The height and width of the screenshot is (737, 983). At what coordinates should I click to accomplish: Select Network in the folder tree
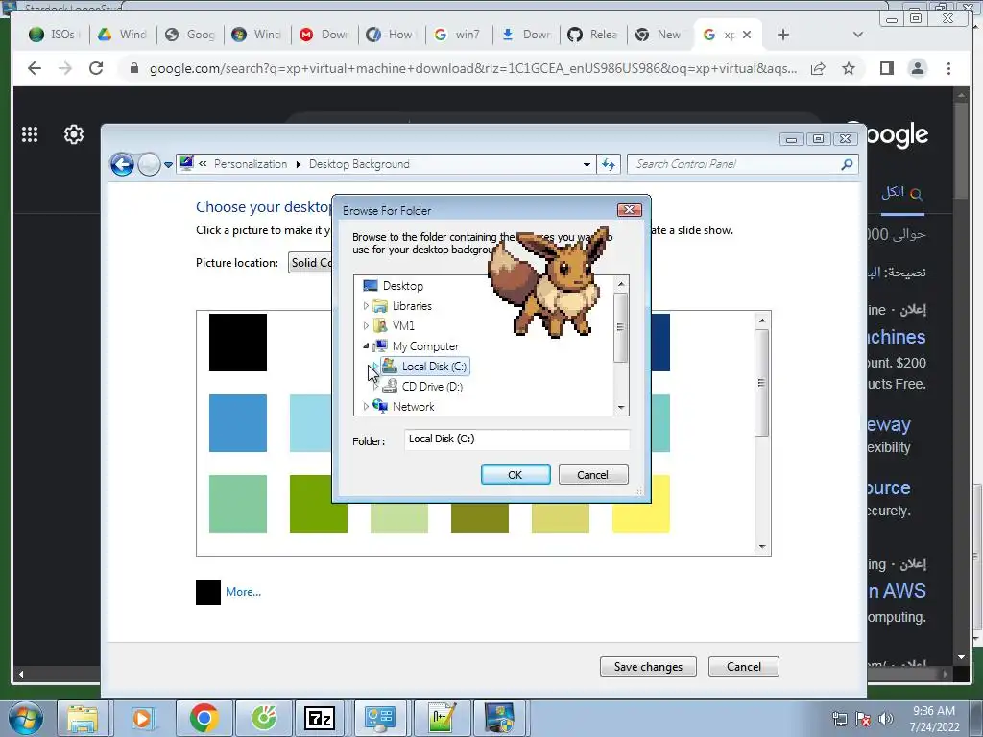(413, 407)
